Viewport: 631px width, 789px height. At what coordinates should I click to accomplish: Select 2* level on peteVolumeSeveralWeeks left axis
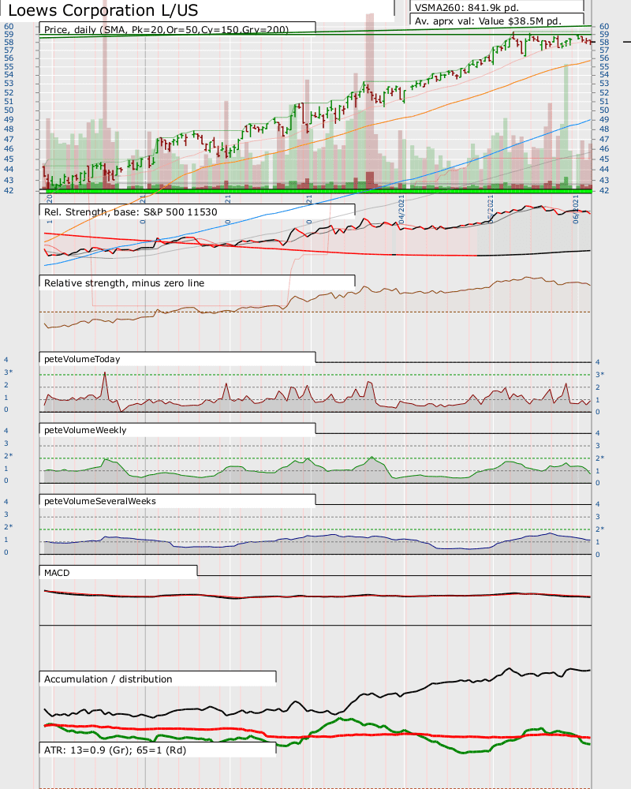[x=9, y=526]
